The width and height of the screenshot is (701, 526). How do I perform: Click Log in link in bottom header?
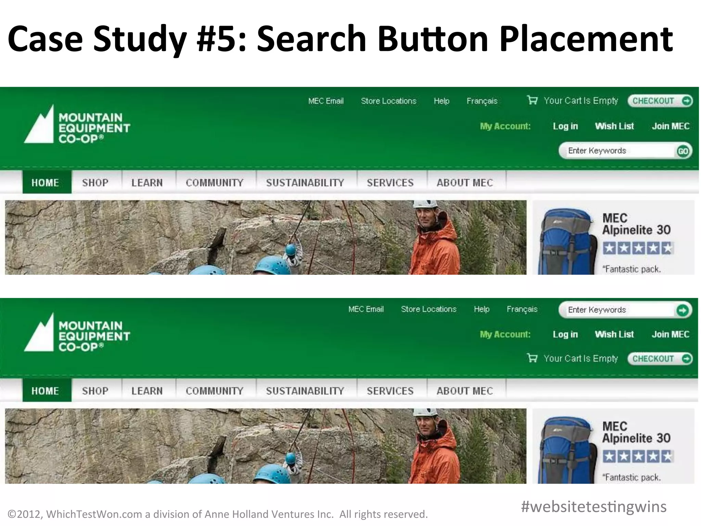point(565,335)
